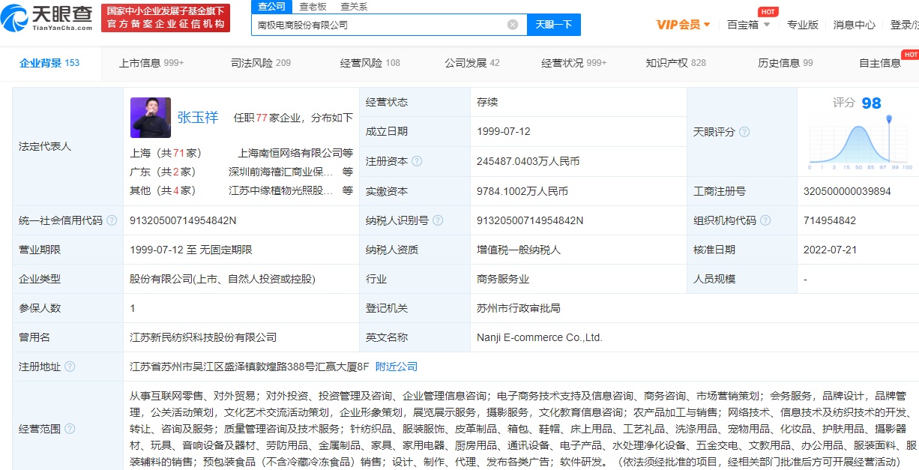Click 苏州市行政审批局 registration authority
This screenshot has width=919, height=470.
(519, 308)
